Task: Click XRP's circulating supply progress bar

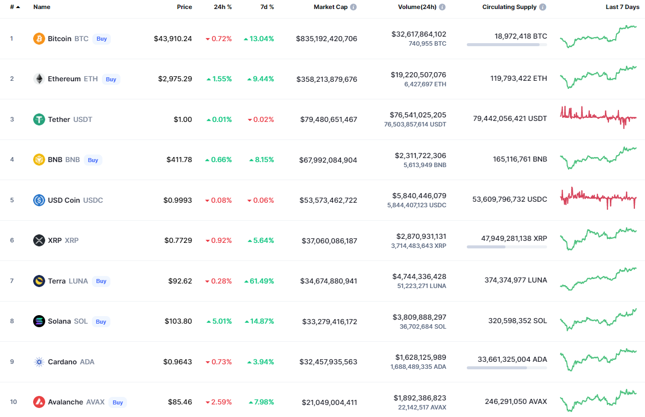Action: (507, 247)
